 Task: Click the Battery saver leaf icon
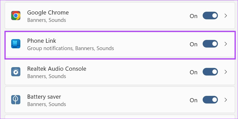(16, 100)
